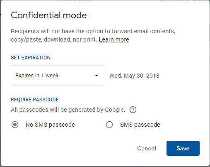Open the 'Expires in 1 week' combo box
This screenshot has width=210, height=167.
[x=58, y=75]
